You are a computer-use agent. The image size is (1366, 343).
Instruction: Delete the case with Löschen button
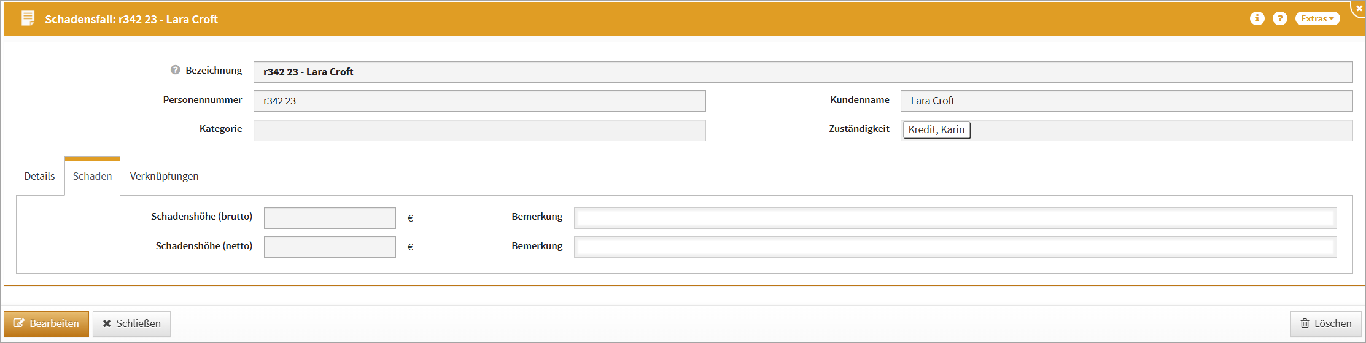(x=1325, y=323)
